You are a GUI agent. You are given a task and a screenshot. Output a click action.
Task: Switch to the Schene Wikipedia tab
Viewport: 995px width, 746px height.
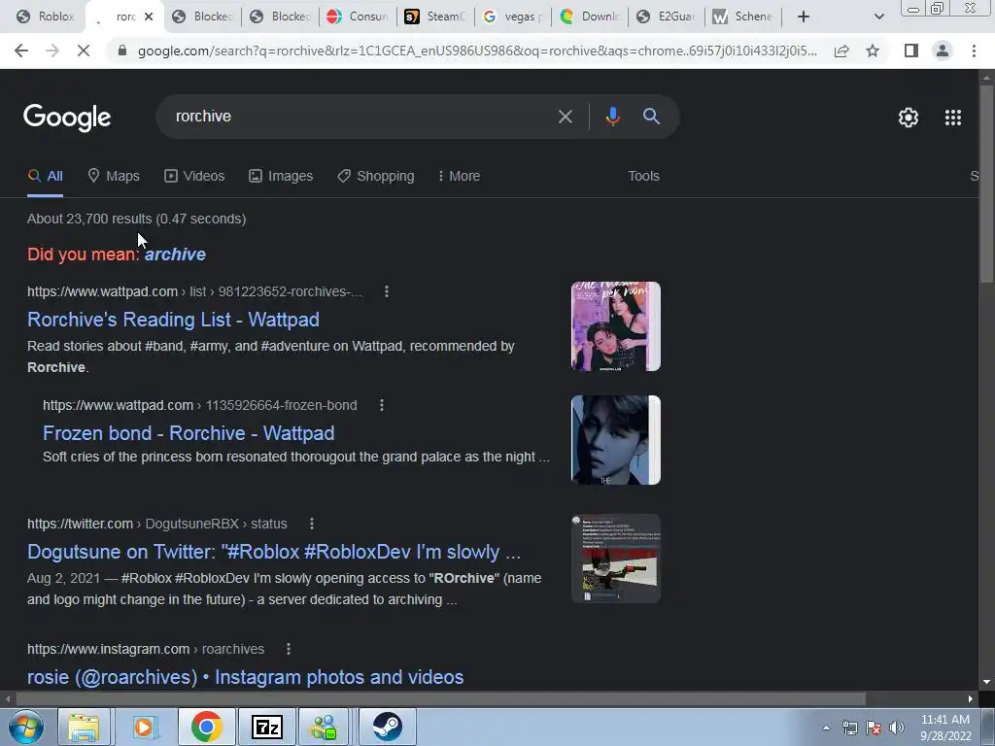pos(743,17)
